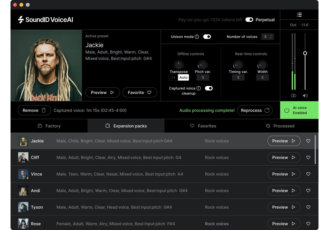Click Favorite button for active preset
Viewport: 329px width, 230px height.
[140, 92]
